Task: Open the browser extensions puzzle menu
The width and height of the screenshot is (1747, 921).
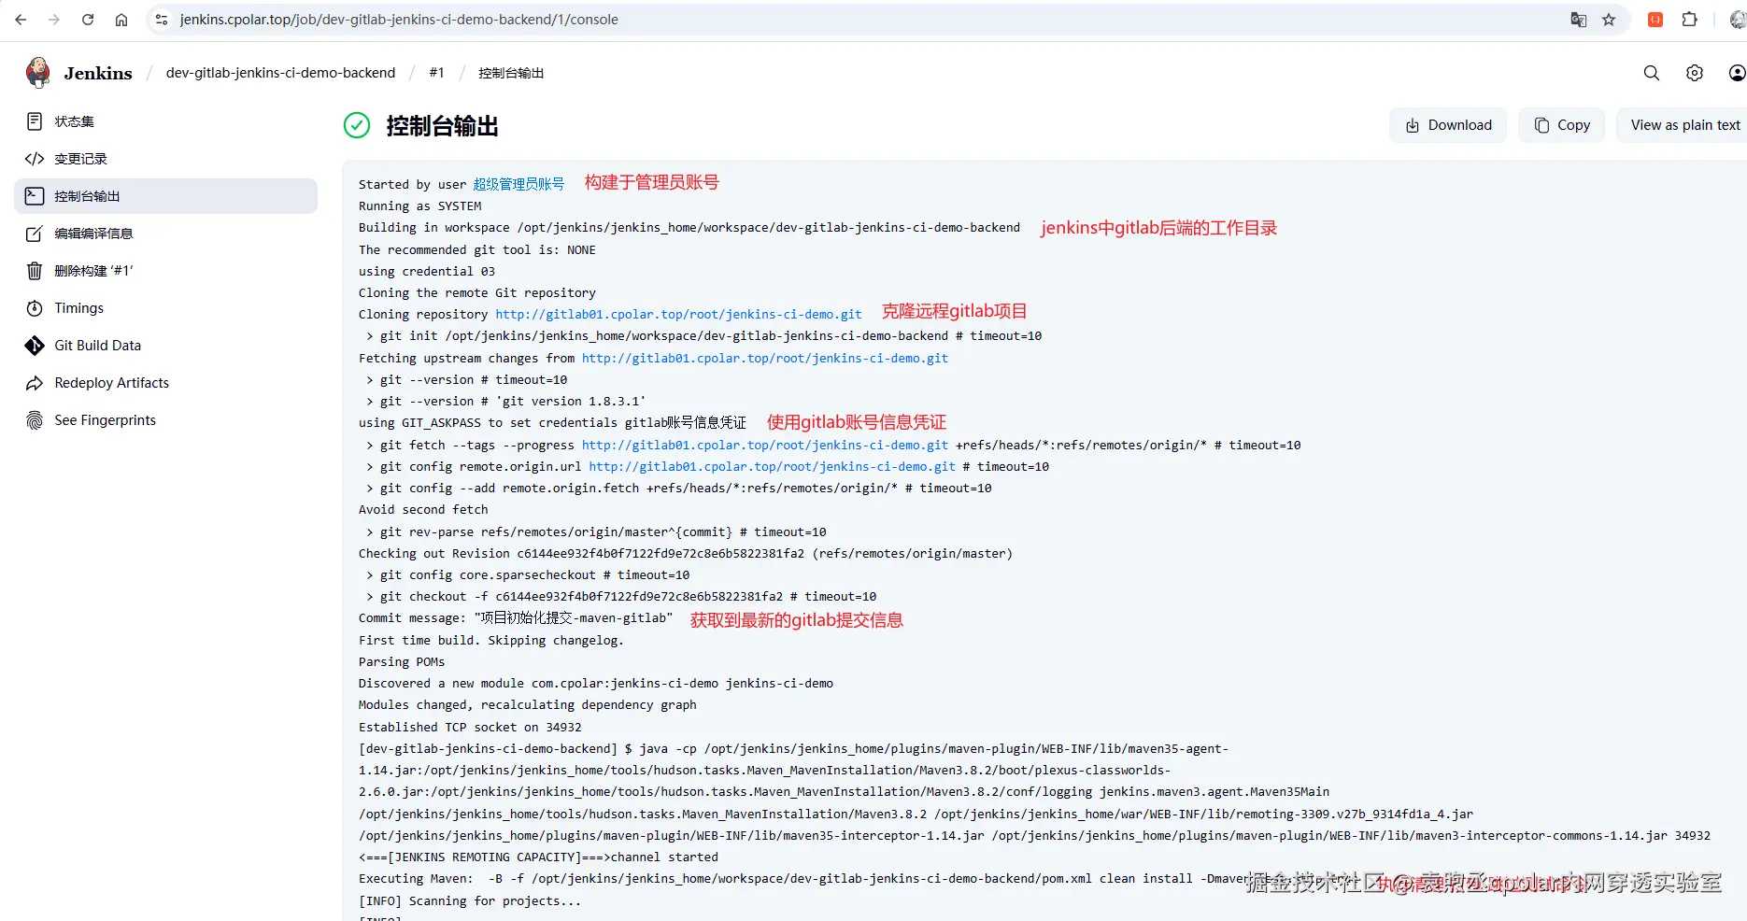Action: pos(1690,20)
